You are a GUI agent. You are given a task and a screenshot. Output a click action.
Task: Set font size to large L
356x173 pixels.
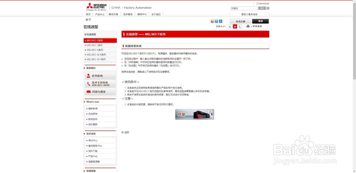point(240,27)
